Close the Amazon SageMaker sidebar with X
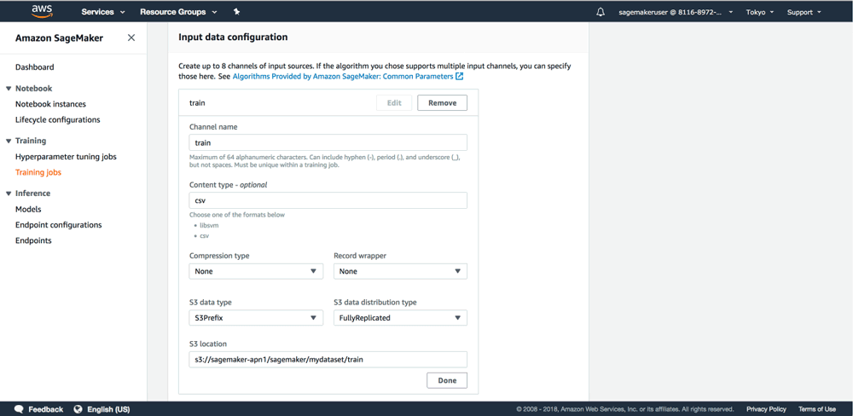The height and width of the screenshot is (416, 853). 131,38
